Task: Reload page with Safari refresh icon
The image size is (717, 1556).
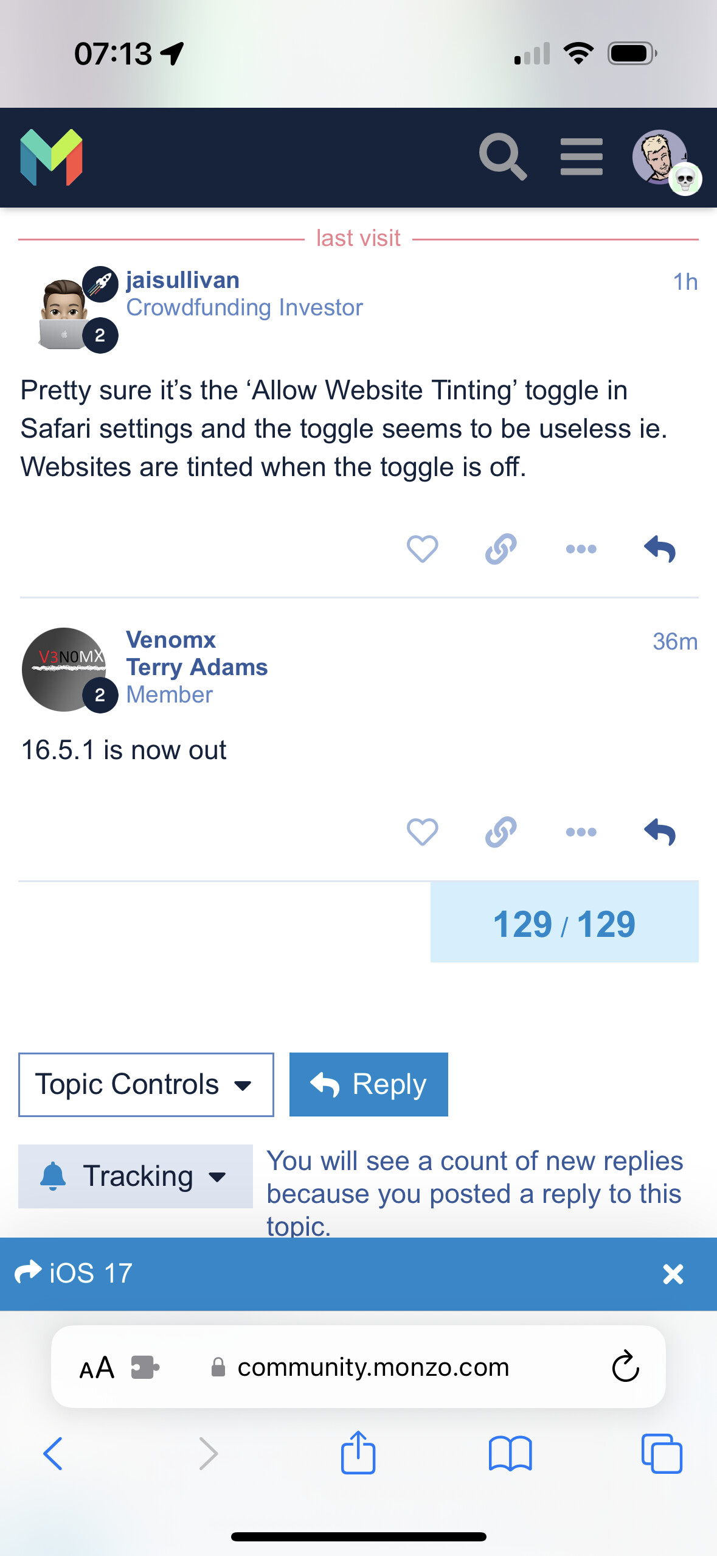Action: click(x=625, y=1367)
